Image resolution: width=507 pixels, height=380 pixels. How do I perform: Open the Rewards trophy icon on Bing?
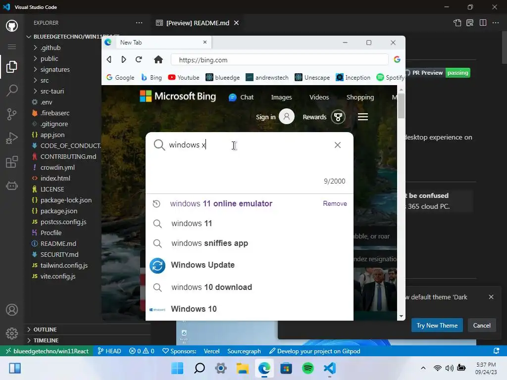point(338,117)
